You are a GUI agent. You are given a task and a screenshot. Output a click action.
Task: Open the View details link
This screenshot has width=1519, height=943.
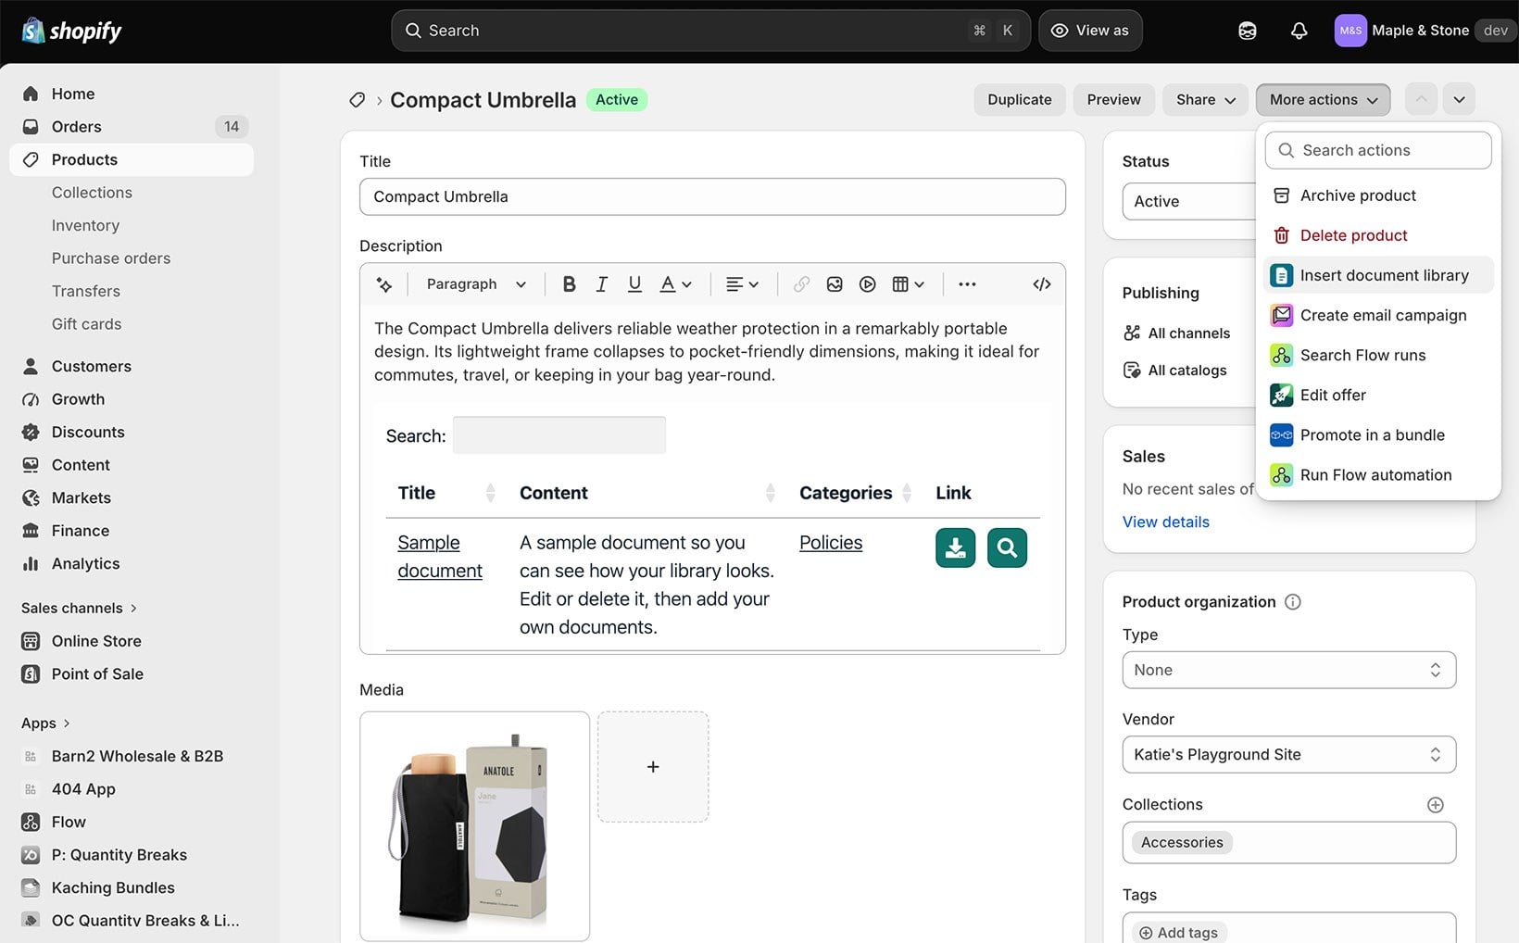click(1165, 522)
